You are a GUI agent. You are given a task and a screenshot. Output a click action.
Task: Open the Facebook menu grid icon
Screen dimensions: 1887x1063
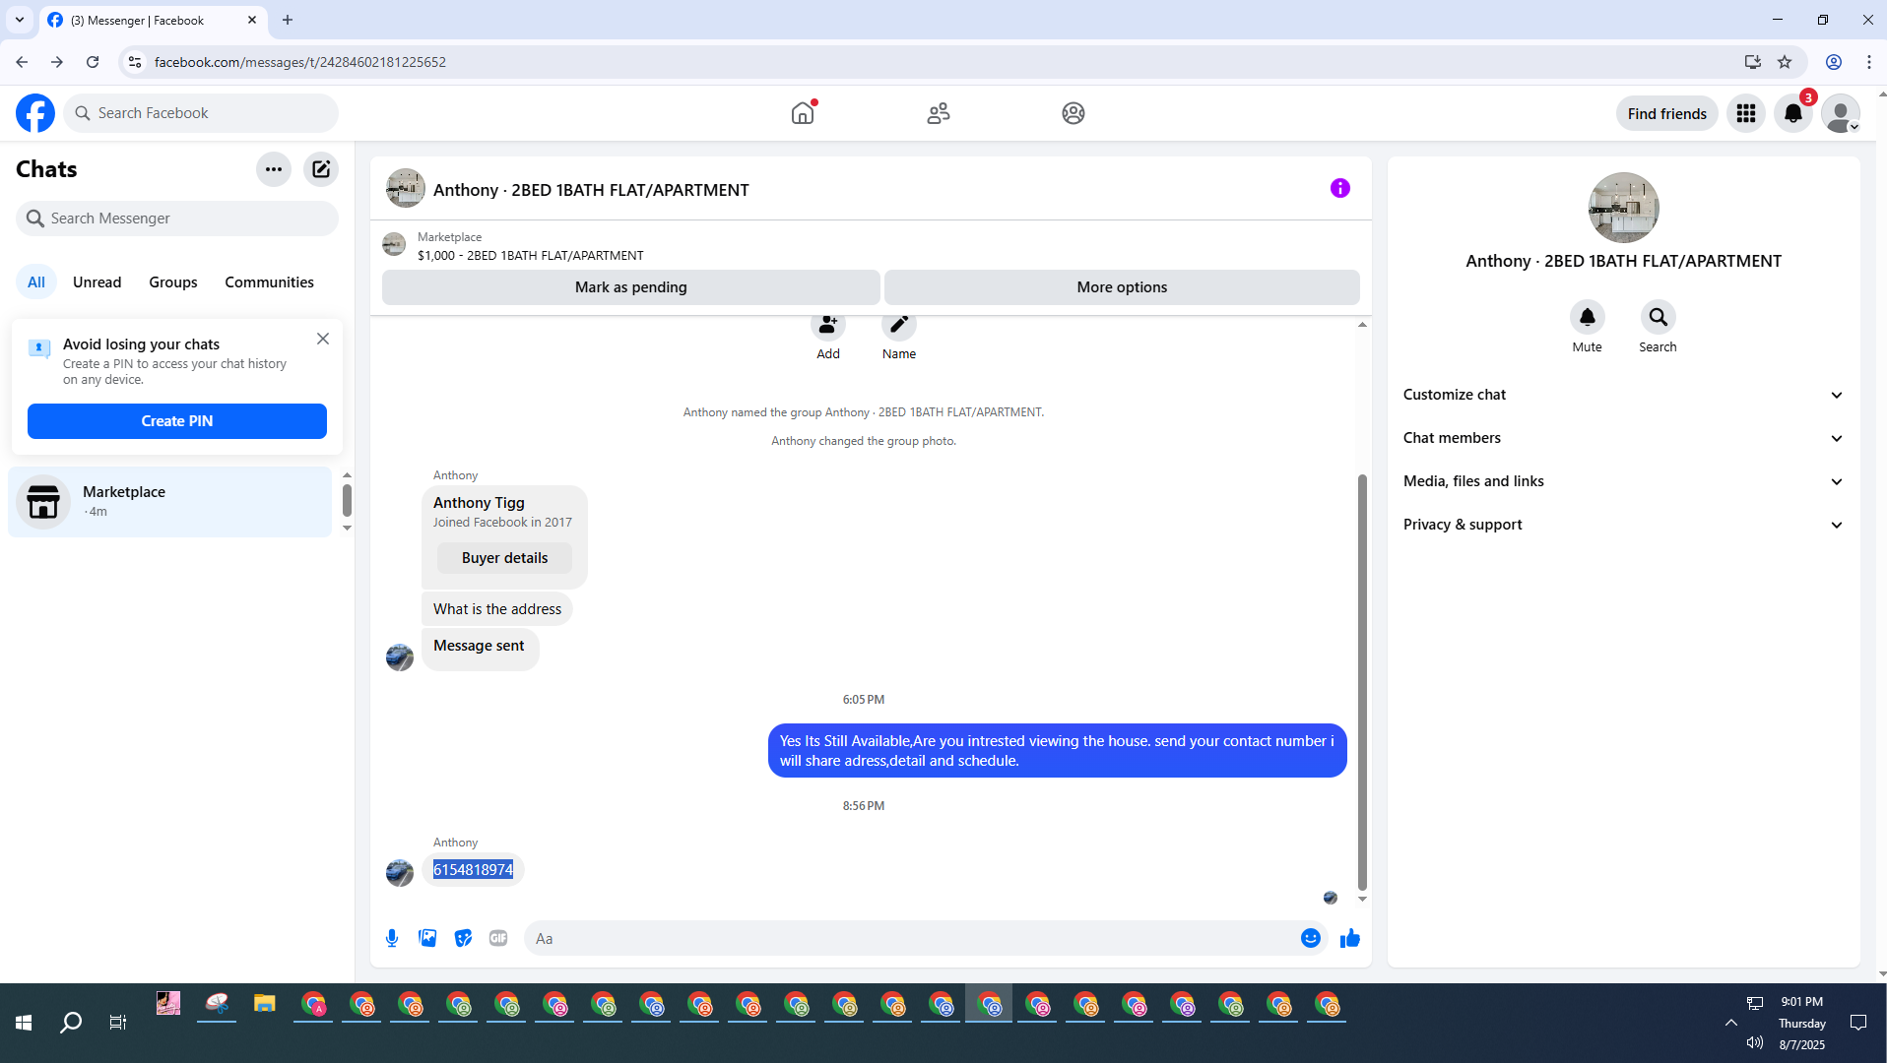1746,113
